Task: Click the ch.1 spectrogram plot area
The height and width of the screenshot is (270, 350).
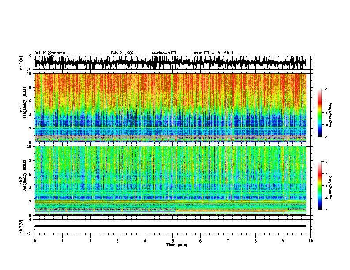Action: [x=170, y=108]
